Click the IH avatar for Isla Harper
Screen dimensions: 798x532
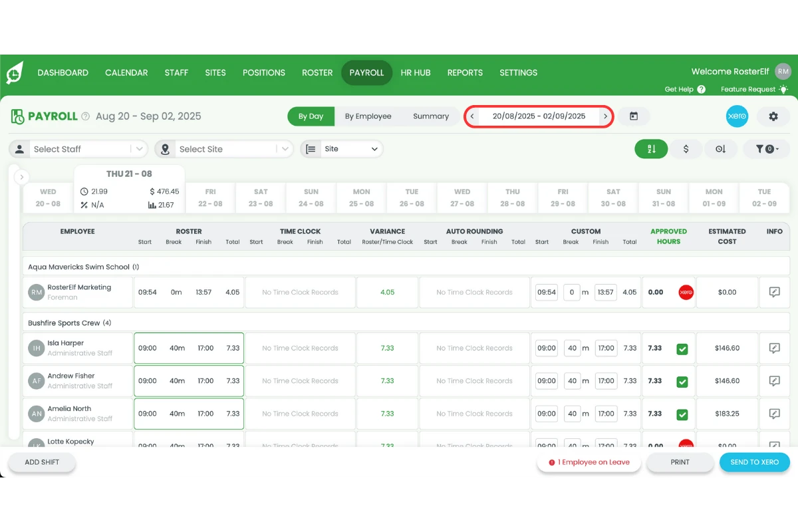point(36,348)
